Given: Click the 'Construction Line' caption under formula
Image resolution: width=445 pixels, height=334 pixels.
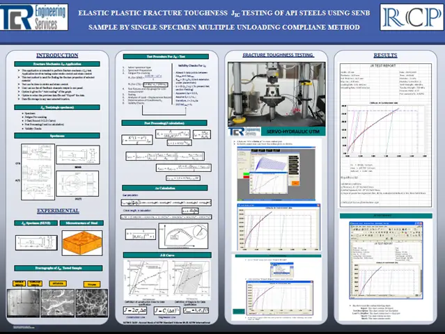Looking at the screenshot, I should click(135, 317).
